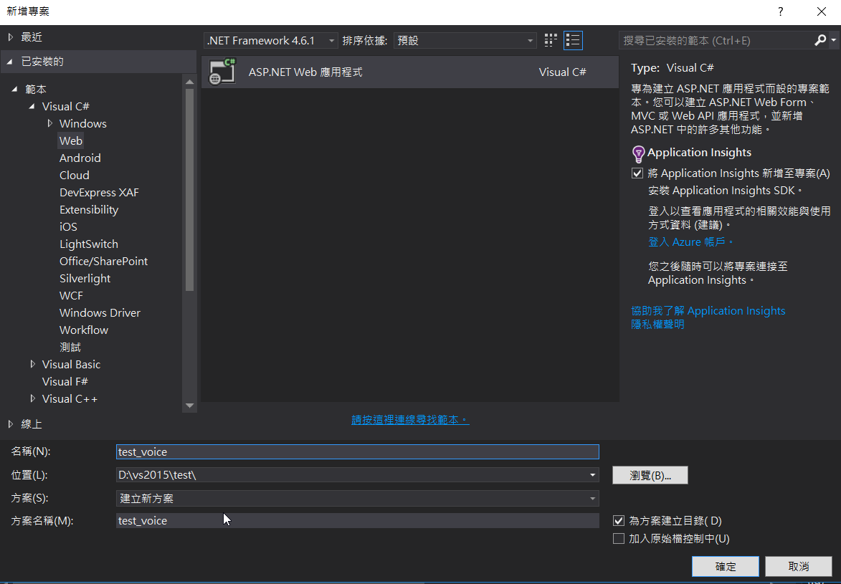The height and width of the screenshot is (584, 841).
Task: Select the Silverlight category
Action: click(85, 278)
